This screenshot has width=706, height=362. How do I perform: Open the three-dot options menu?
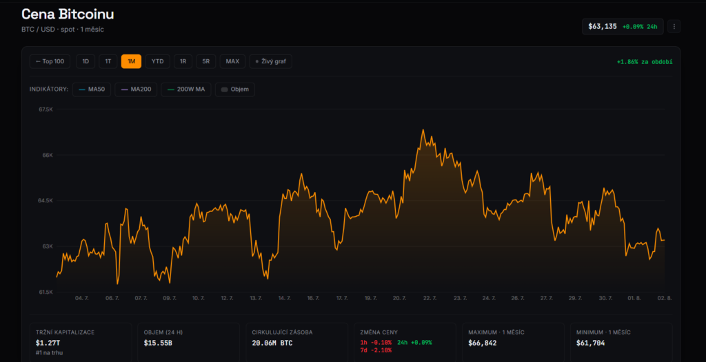click(674, 27)
